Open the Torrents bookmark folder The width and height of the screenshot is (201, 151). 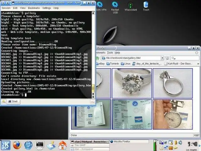[113, 64]
